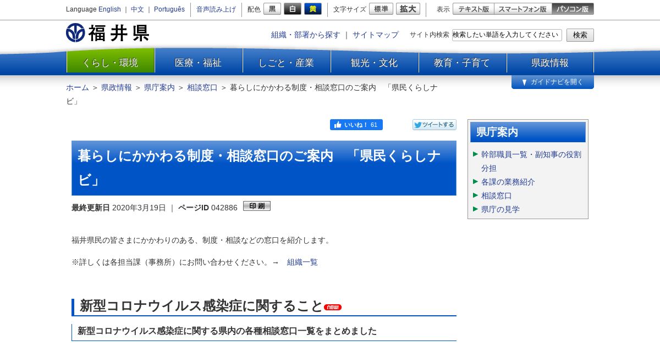660x346 pixels.
Task: Open the 観光・文化 tab
Action: tap(375, 61)
